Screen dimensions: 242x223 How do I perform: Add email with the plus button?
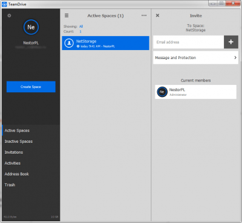coord(231,42)
